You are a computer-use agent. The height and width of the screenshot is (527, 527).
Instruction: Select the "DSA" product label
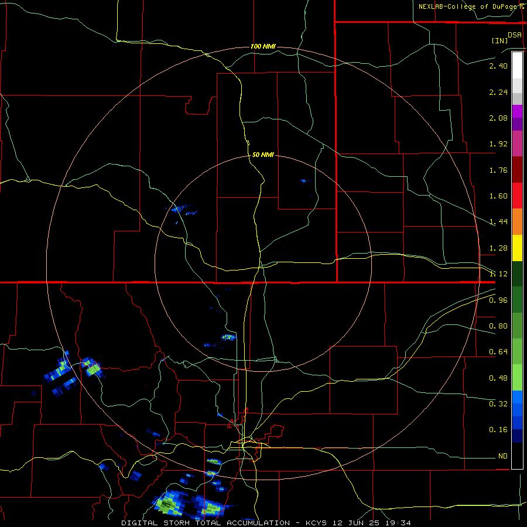(x=515, y=35)
